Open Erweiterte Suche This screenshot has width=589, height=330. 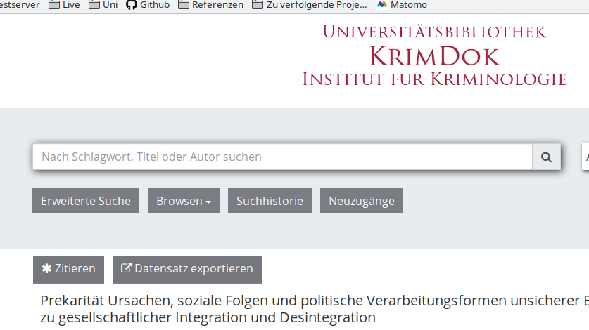click(86, 201)
